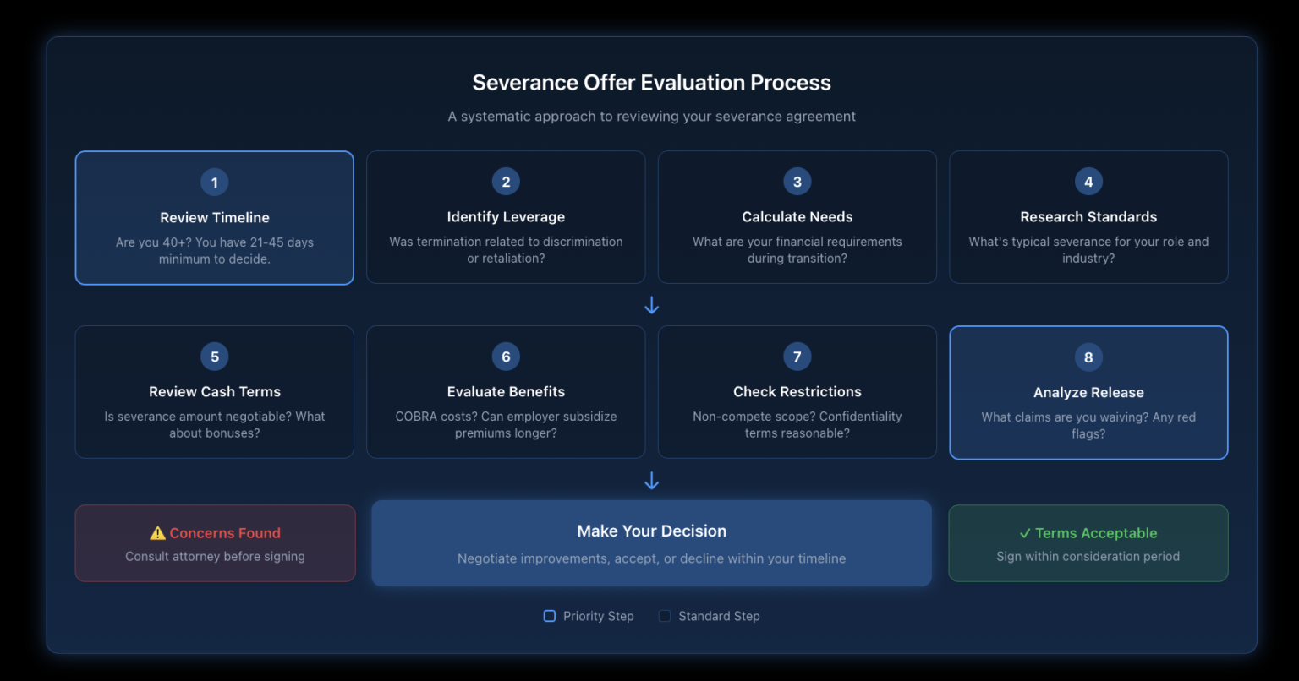Click the green checkmark beside Terms Acceptable

pyautogui.click(x=1025, y=533)
